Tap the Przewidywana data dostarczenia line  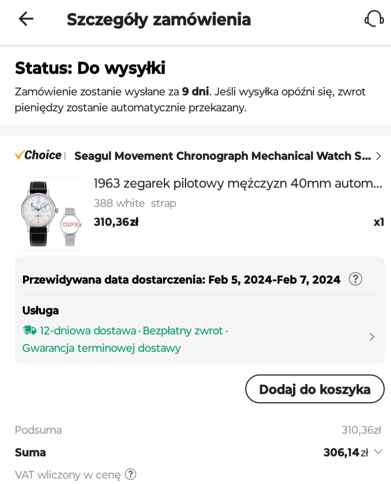(x=181, y=280)
